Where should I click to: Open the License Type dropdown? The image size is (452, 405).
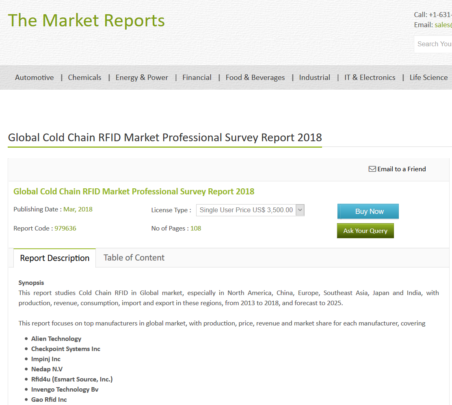(x=250, y=210)
